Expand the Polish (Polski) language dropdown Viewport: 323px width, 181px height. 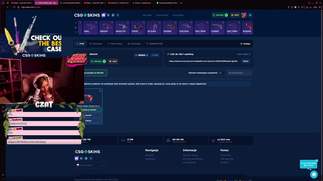(x=90, y=165)
